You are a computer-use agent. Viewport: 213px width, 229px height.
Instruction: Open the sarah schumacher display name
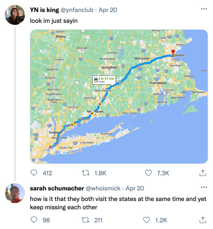click(57, 188)
